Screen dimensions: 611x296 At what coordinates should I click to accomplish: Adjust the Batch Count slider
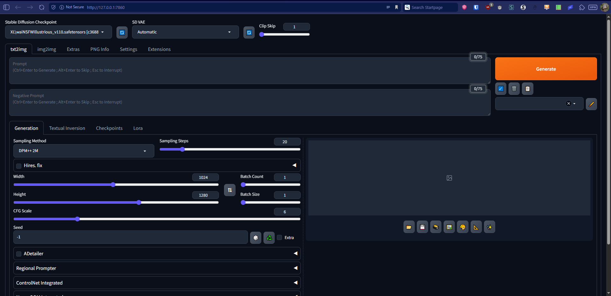point(270,185)
